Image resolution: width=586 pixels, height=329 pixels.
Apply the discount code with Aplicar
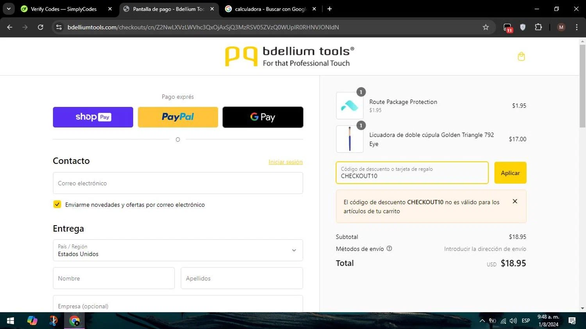pyautogui.click(x=510, y=173)
